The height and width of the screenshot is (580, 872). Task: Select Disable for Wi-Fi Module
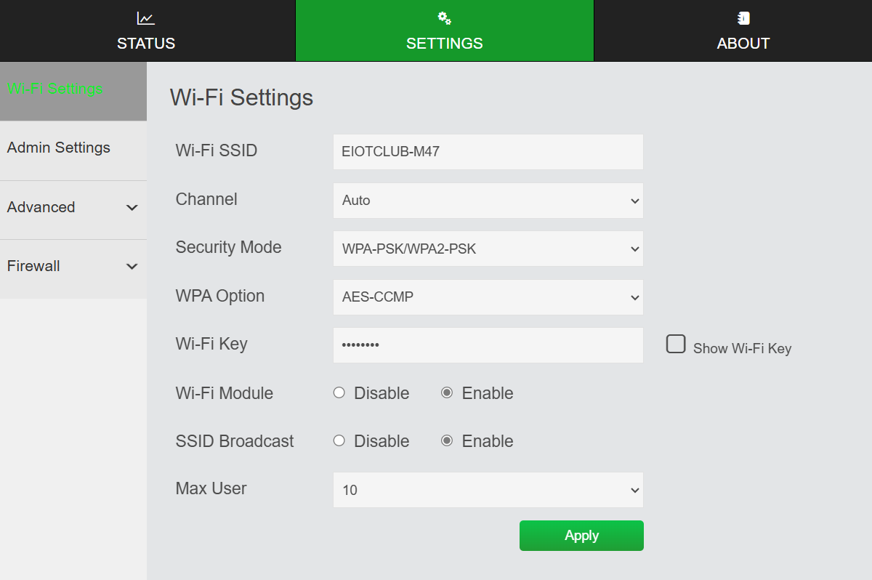(339, 393)
